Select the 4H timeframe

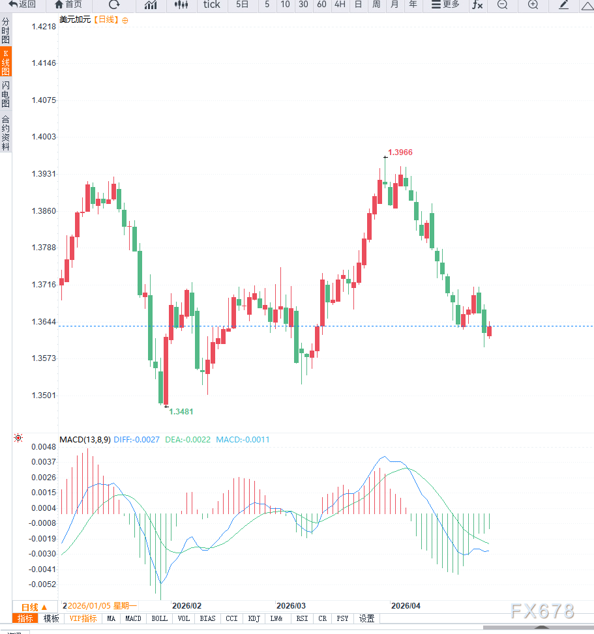coord(340,5)
